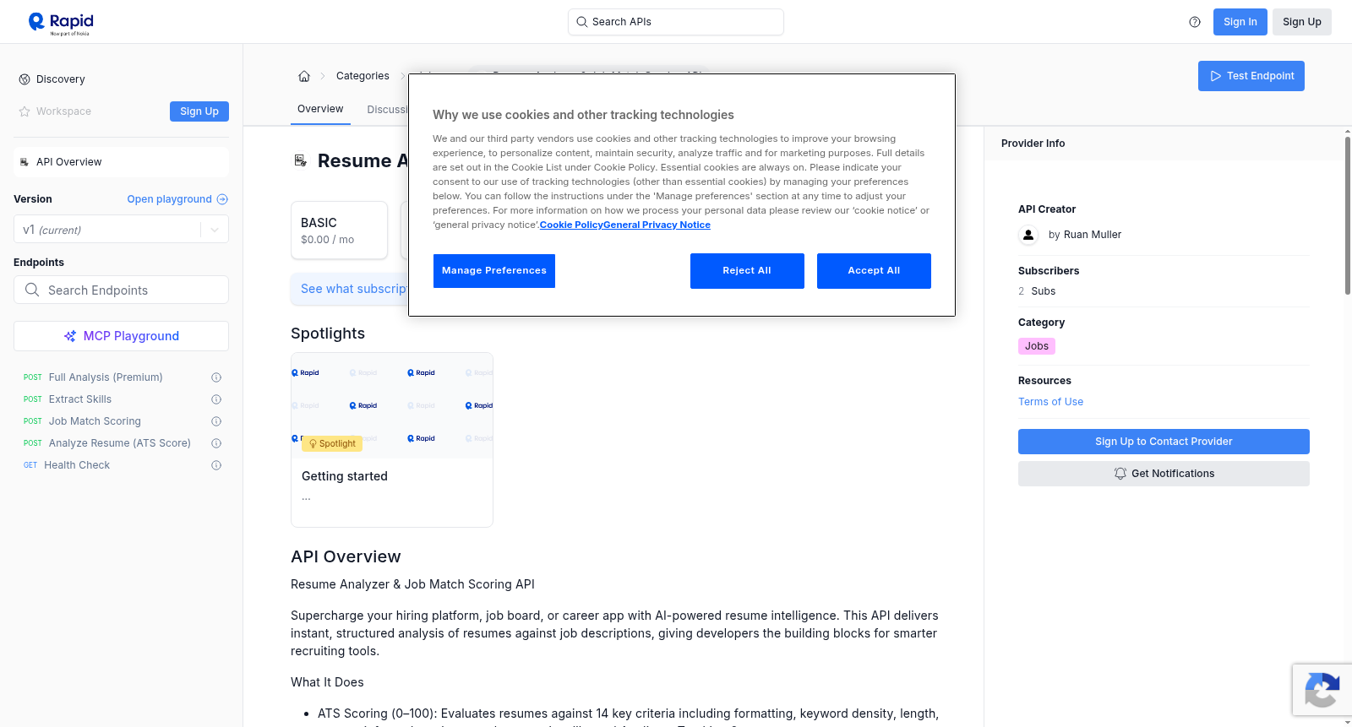Click the Jobs category tag

[1037, 346]
